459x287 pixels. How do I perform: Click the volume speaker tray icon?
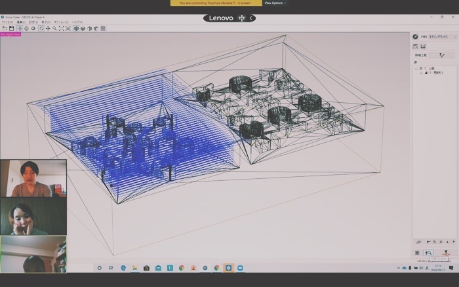coord(421,268)
